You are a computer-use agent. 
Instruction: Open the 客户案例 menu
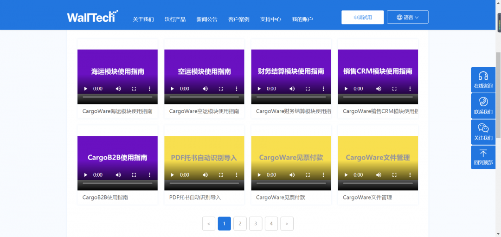(x=239, y=19)
